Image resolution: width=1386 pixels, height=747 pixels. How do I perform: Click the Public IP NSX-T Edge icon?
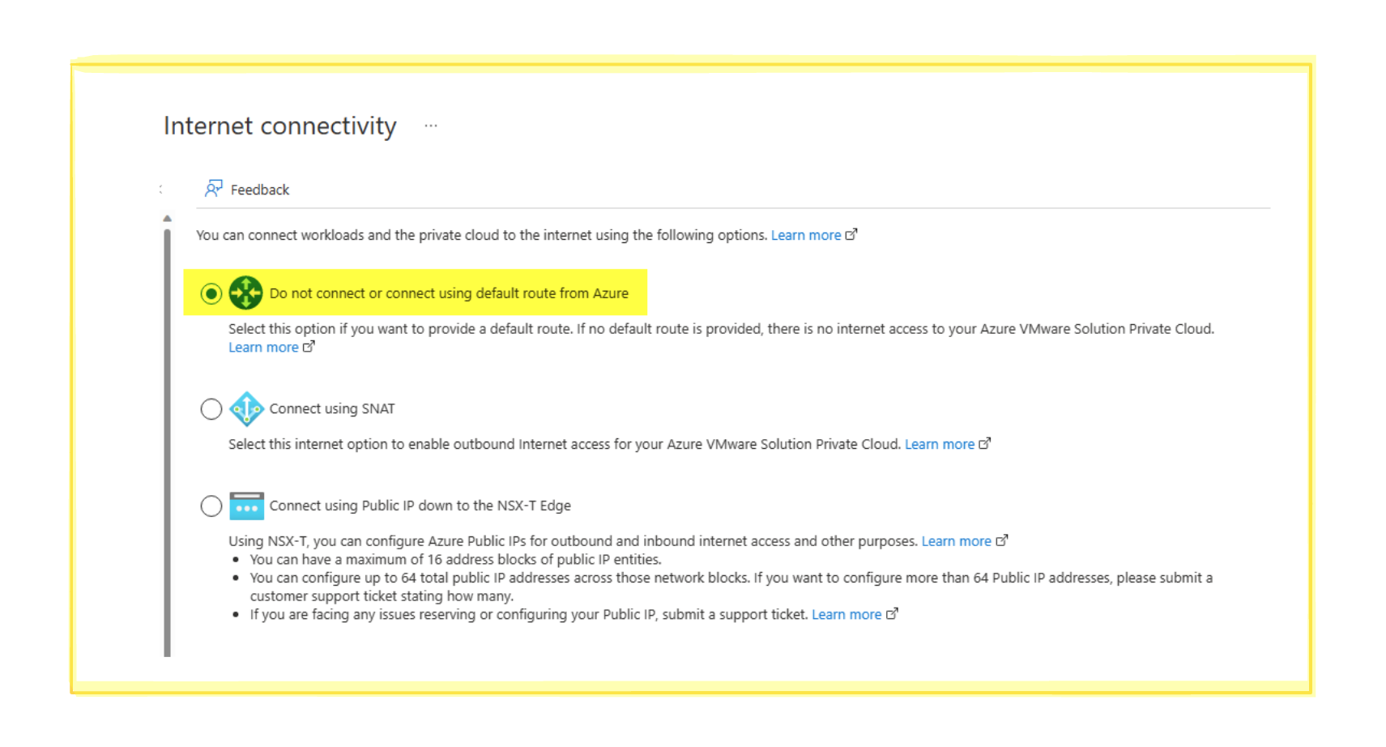coord(246,506)
